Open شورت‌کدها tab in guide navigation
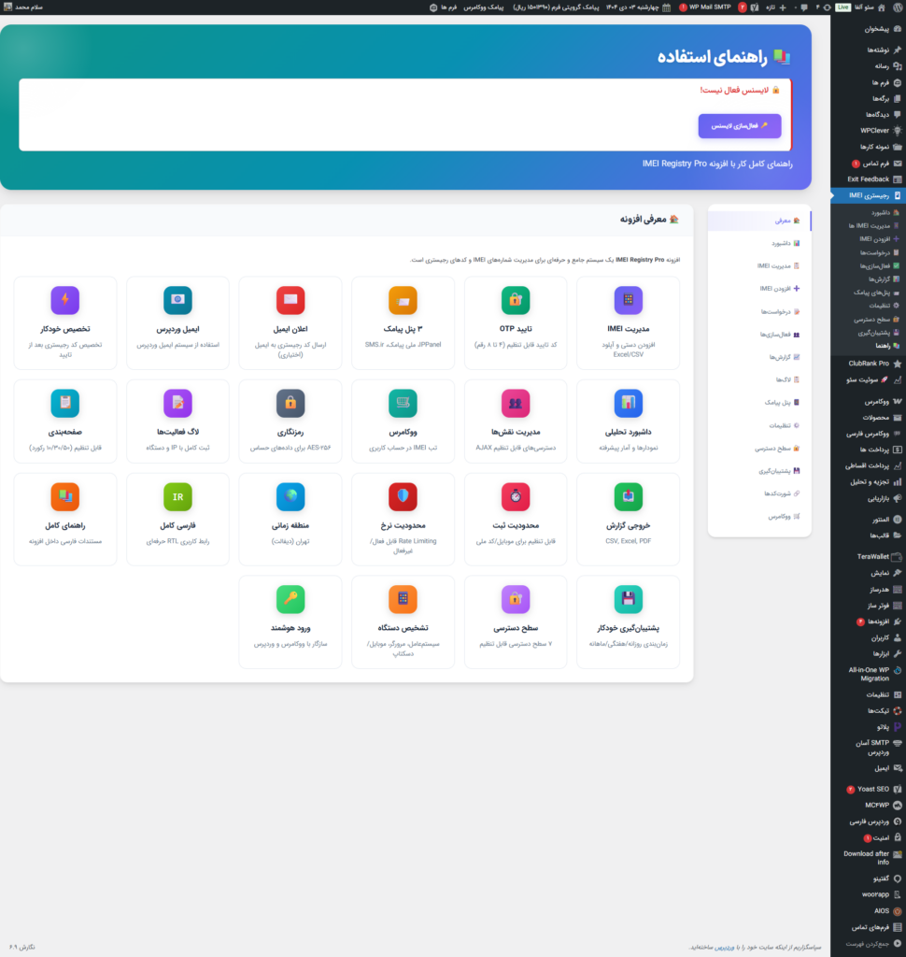Viewport: 906px width, 957px height. coord(759,493)
